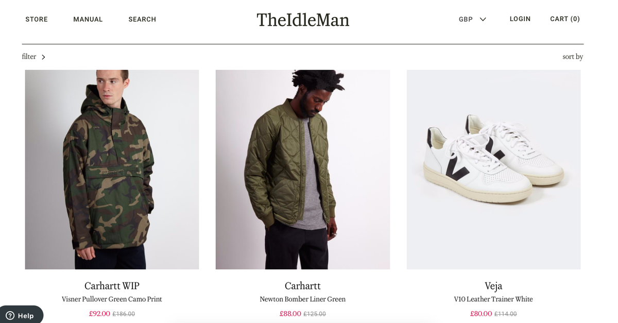The height and width of the screenshot is (323, 618).
Task: Expand the filter chevron arrow
Action: 43,57
